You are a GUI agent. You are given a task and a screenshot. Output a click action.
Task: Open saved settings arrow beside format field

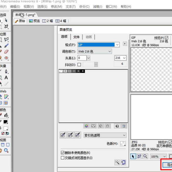[125, 44]
